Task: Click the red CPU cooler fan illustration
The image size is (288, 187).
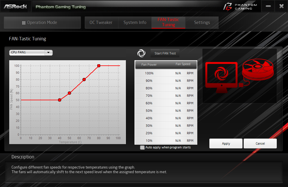Action: 258,70
